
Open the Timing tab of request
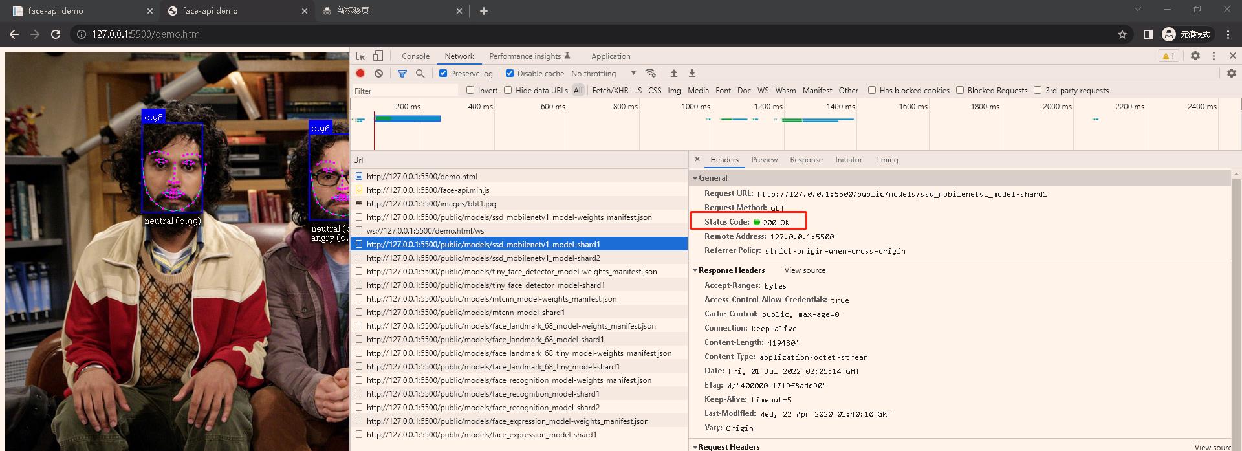click(x=886, y=160)
